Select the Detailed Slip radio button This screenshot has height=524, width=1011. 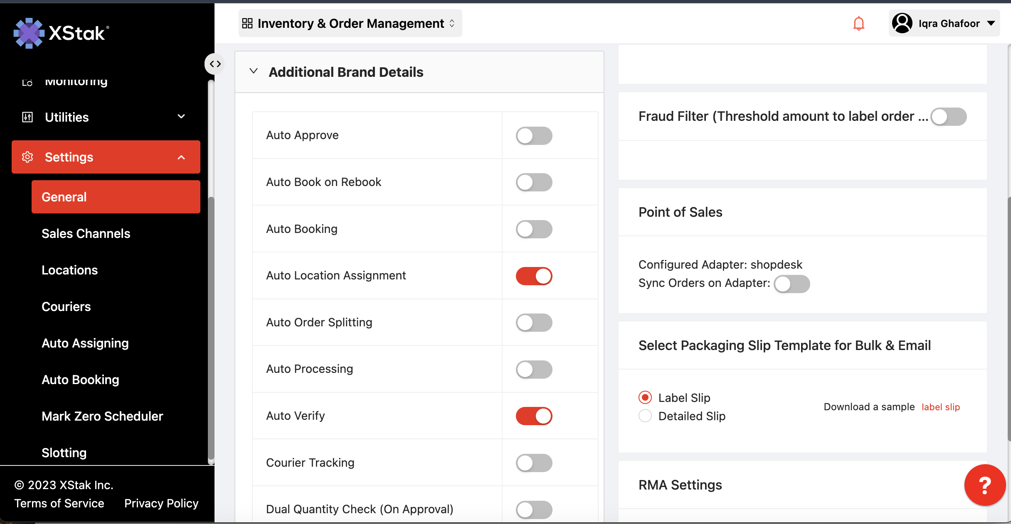[645, 416]
